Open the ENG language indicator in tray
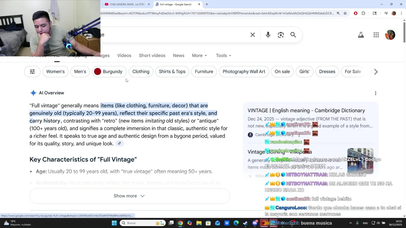Viewport: 406px width, 228px height. pyautogui.click(x=365, y=223)
